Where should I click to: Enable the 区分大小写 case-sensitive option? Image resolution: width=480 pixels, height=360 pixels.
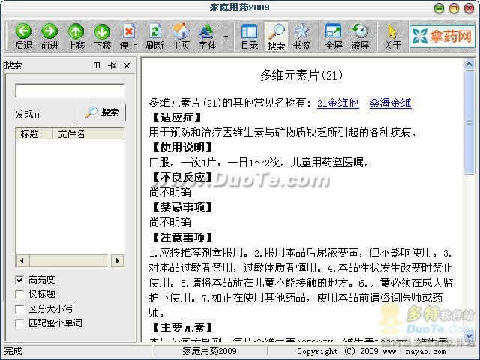click(19, 308)
